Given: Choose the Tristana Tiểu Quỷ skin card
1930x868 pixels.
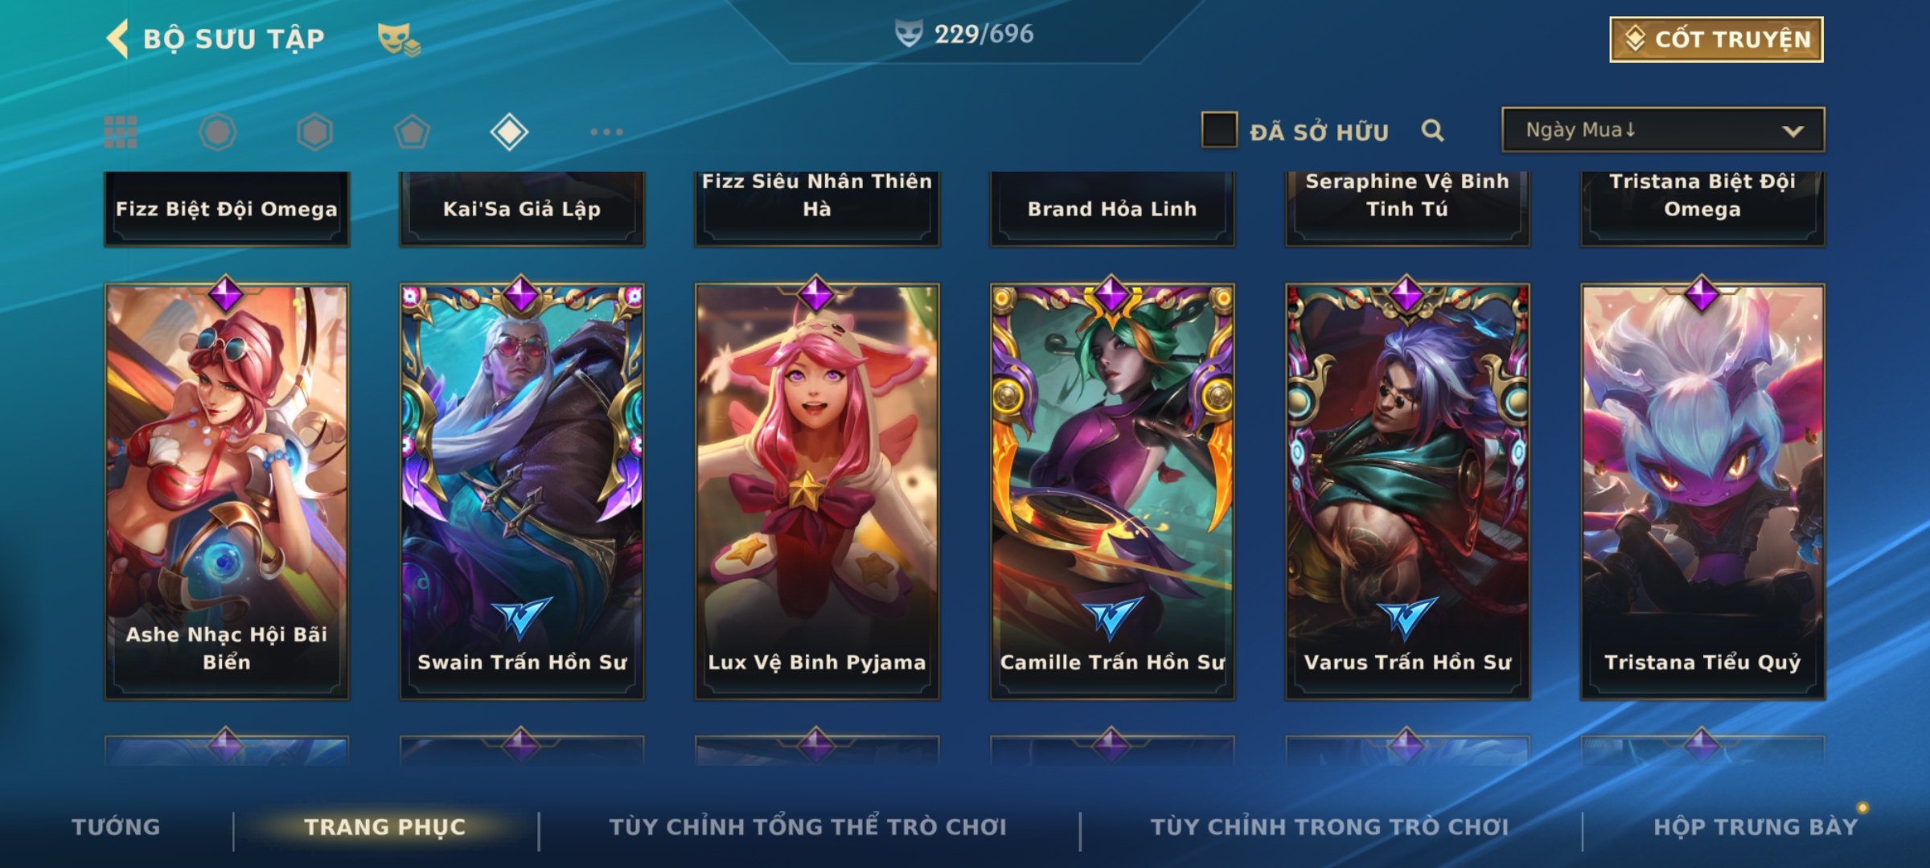Looking at the screenshot, I should click(1702, 490).
